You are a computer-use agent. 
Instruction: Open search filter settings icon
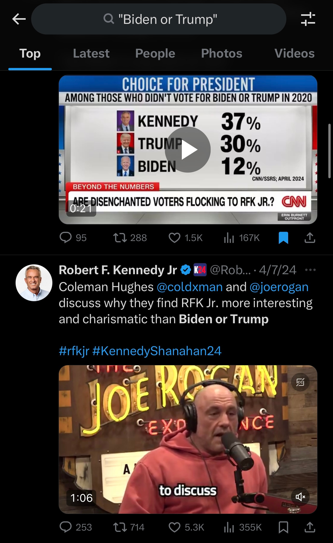(x=308, y=19)
